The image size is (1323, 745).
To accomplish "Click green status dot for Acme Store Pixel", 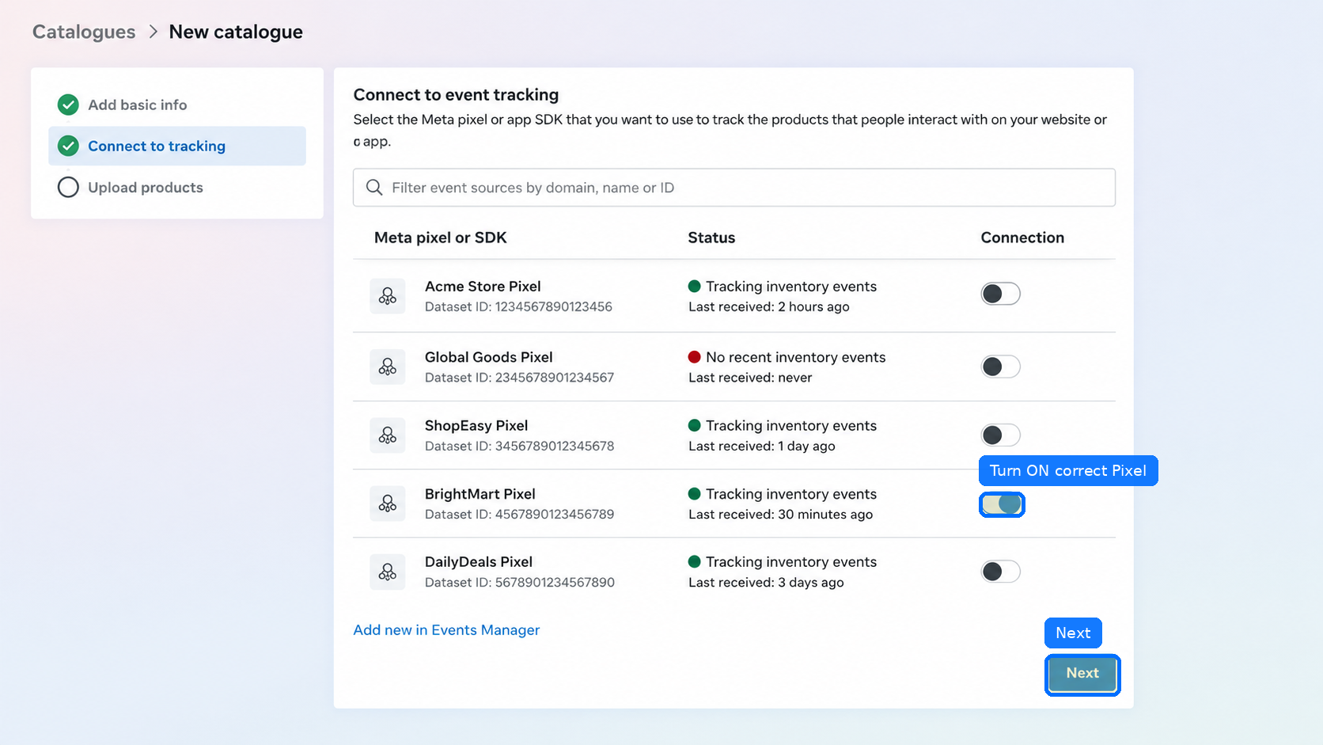I will tap(695, 286).
